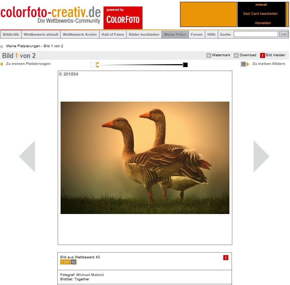Click the COLORFOTO red logo

pos(123,18)
